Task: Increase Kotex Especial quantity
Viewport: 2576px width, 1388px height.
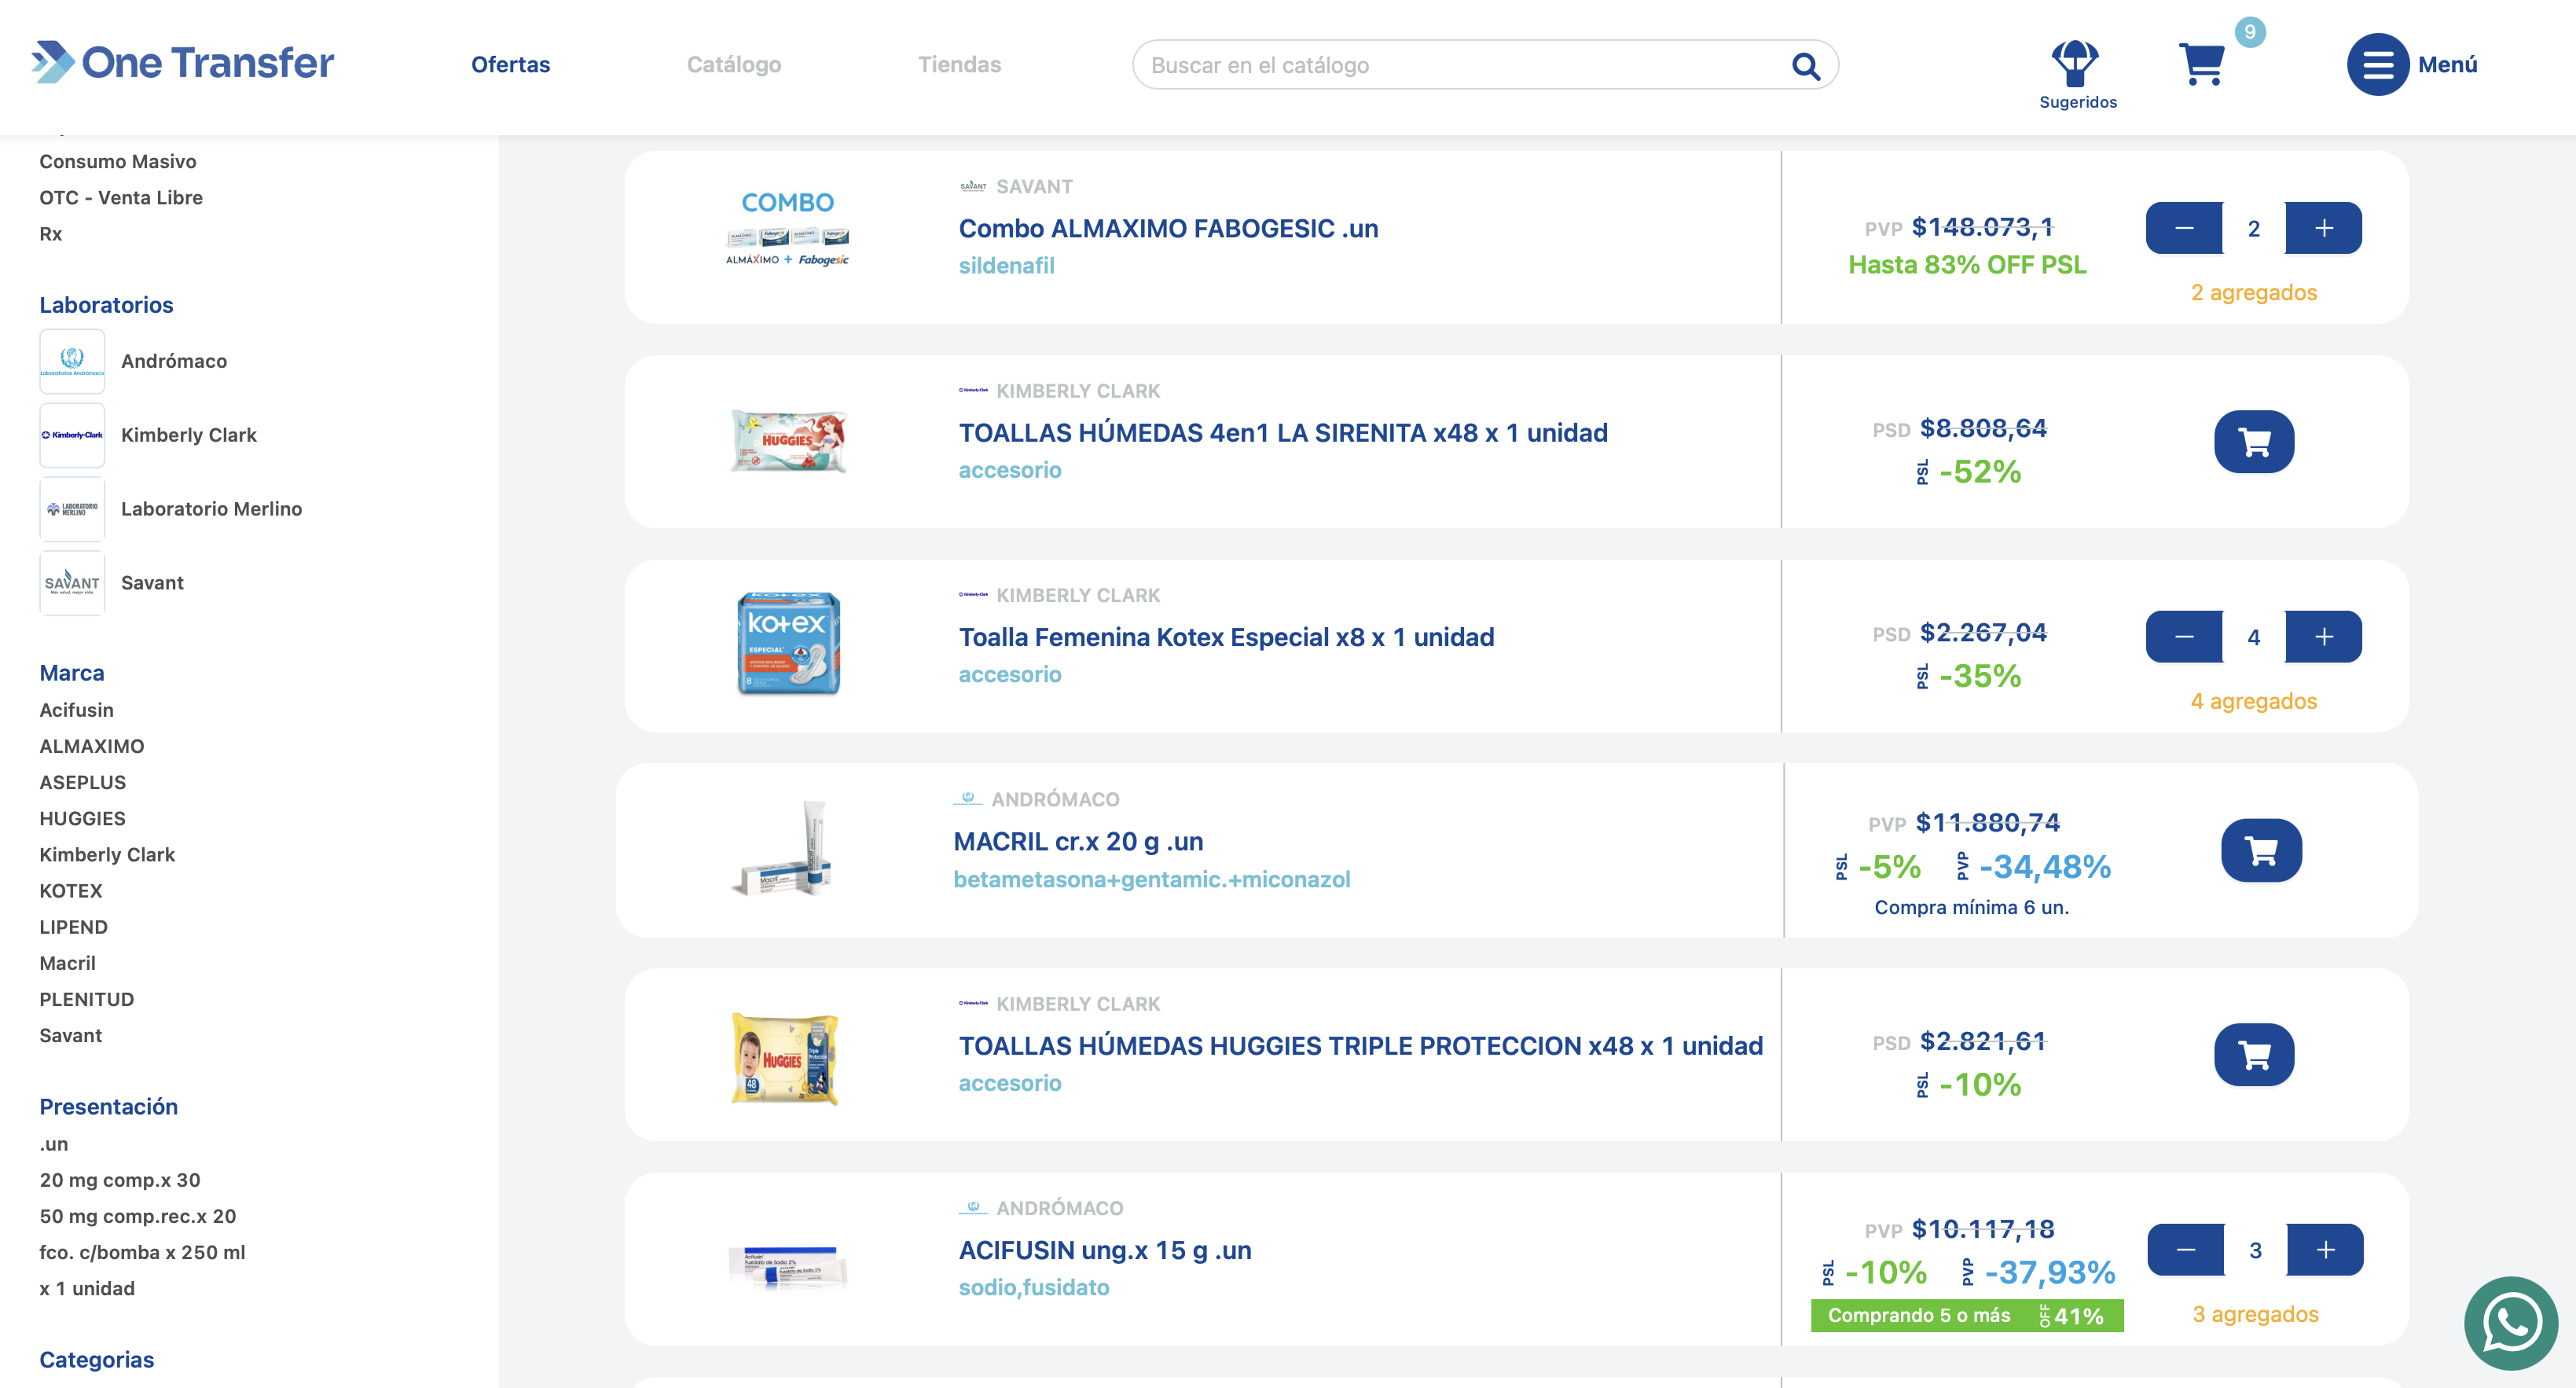Action: (x=2324, y=637)
